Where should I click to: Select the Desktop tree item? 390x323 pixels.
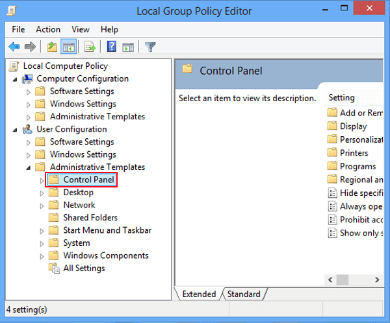tap(79, 193)
